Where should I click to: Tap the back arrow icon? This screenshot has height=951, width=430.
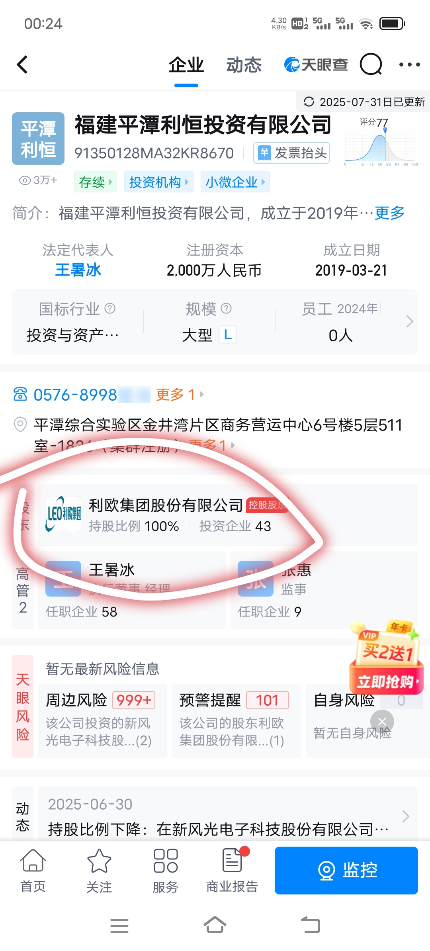click(22, 65)
